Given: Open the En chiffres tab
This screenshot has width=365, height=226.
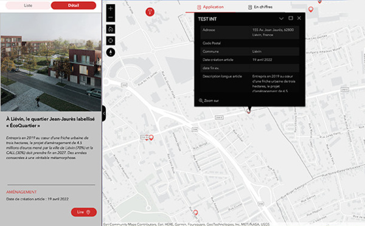Looking at the screenshot, I should point(260,7).
